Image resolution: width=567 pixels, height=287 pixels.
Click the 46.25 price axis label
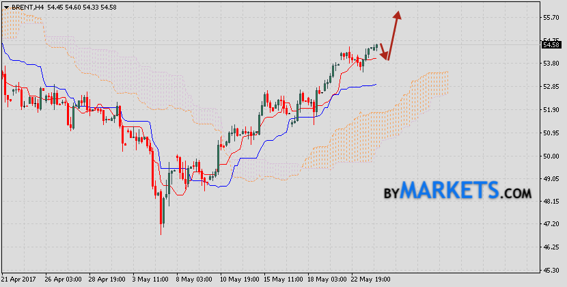tap(551, 247)
